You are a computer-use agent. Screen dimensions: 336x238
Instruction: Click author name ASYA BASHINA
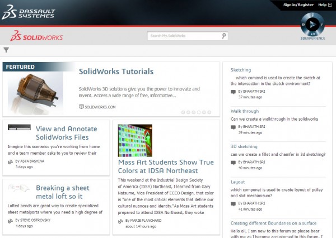[32, 161]
